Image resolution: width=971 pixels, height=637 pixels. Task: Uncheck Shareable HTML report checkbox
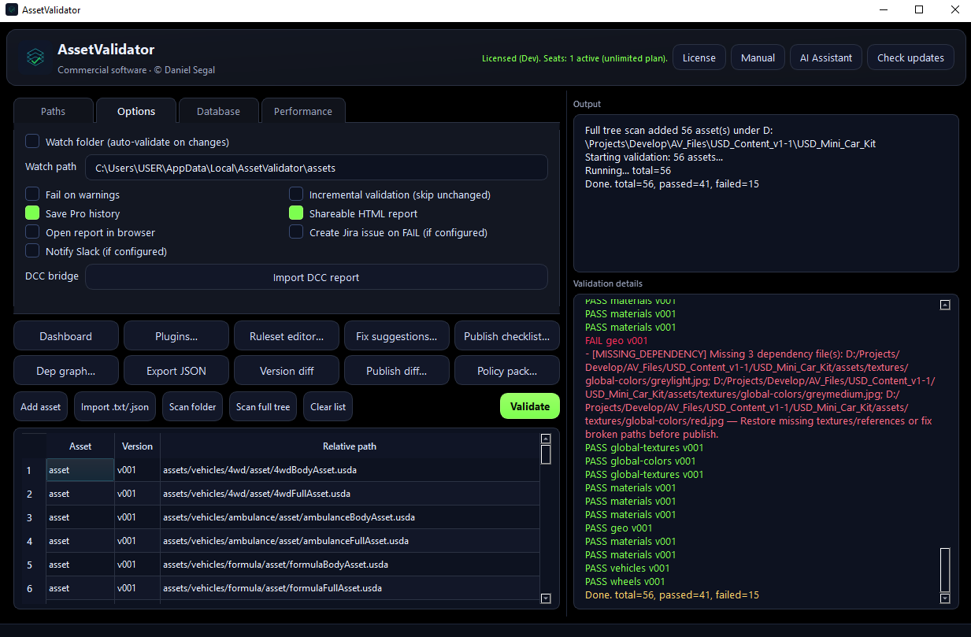click(x=296, y=213)
